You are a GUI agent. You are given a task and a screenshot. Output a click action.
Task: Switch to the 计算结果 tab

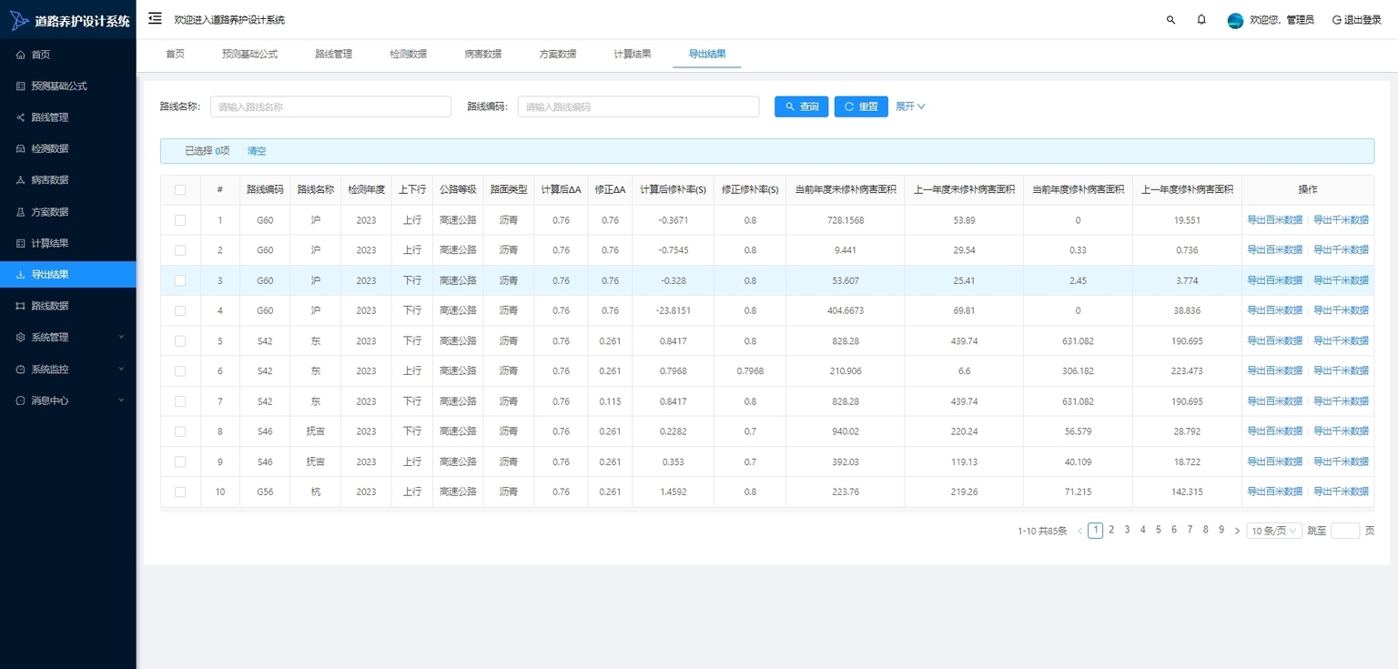632,54
